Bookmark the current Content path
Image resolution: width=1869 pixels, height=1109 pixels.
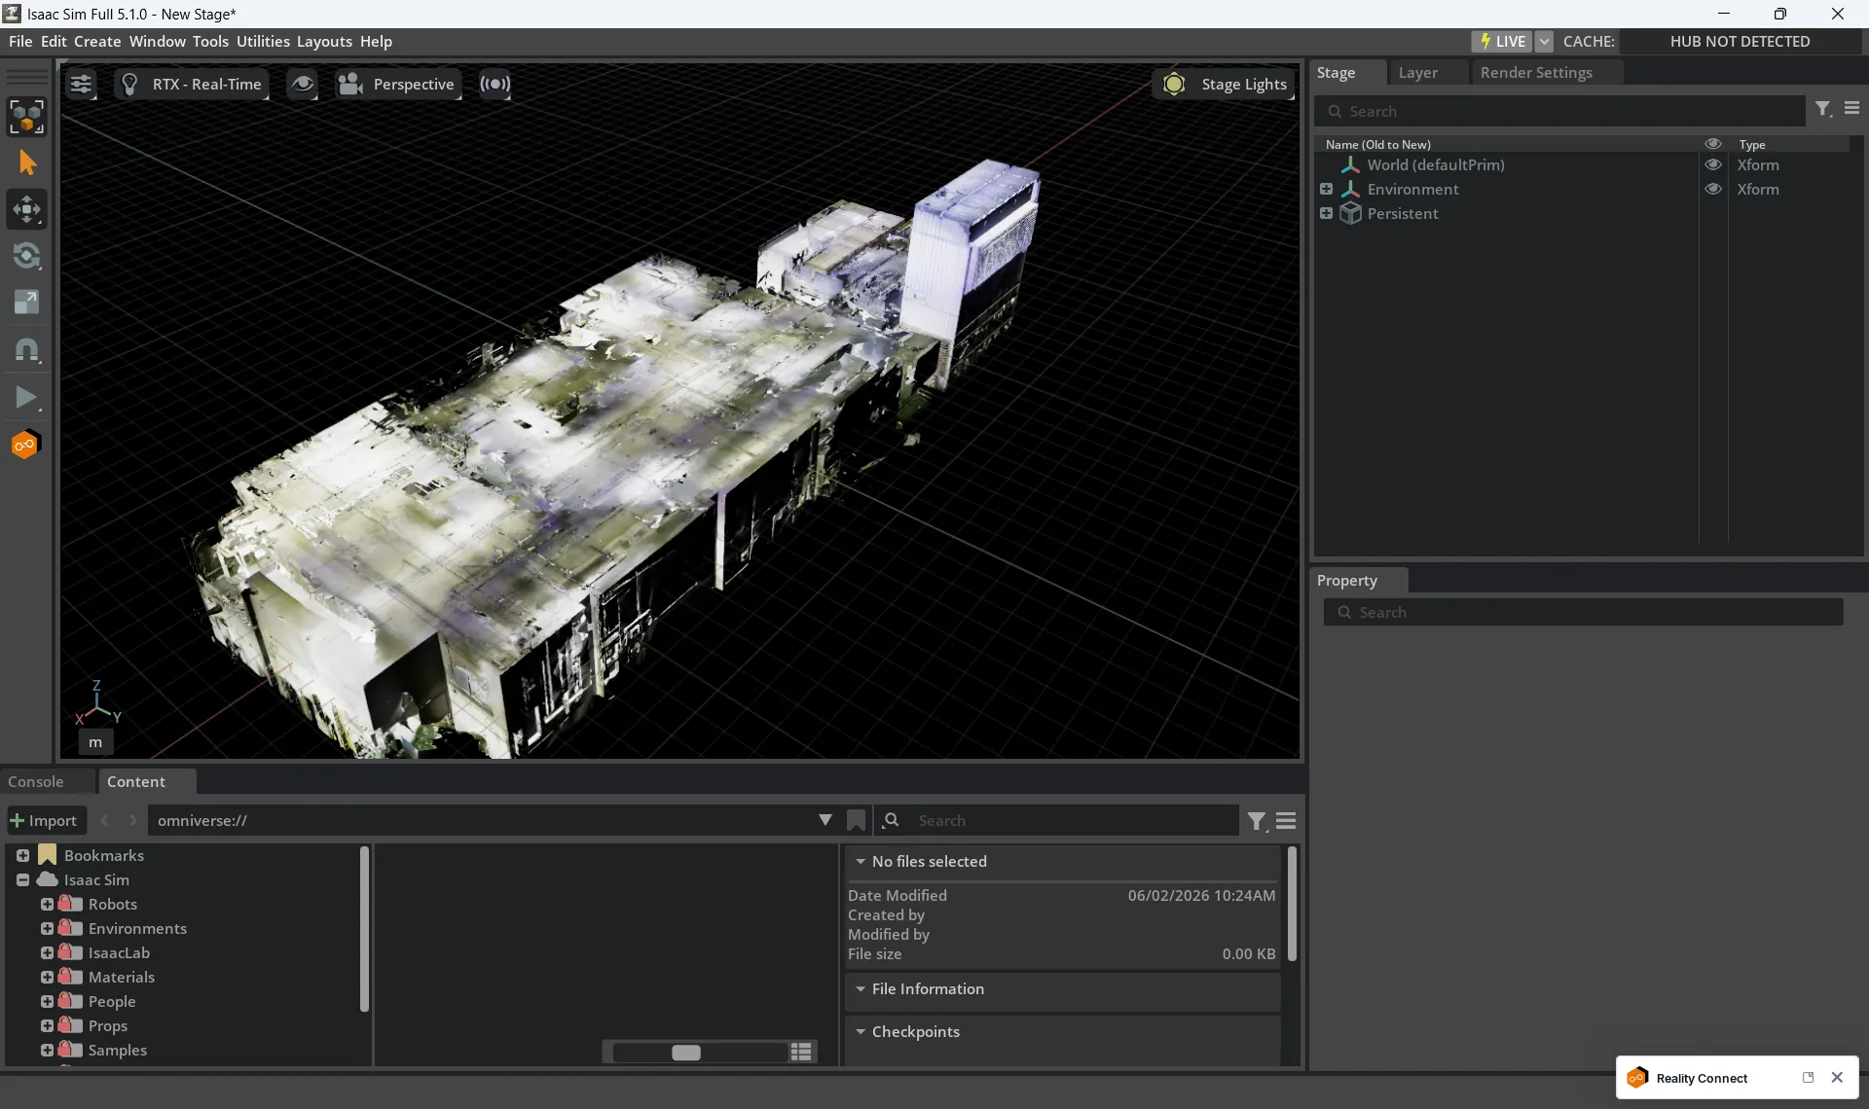pos(856,821)
